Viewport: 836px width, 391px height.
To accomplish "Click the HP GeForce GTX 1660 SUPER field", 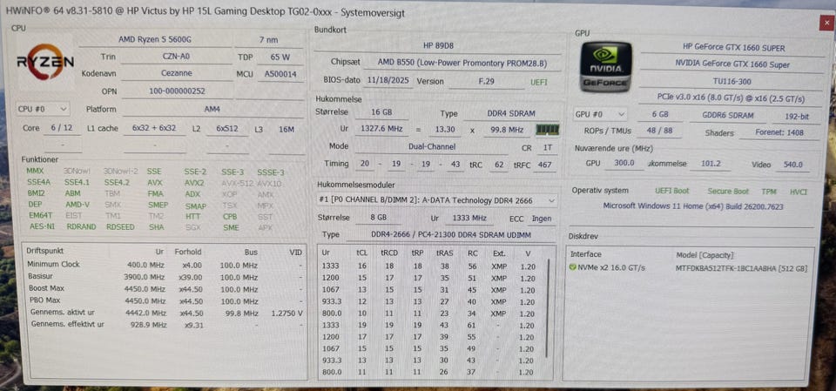I will (733, 48).
